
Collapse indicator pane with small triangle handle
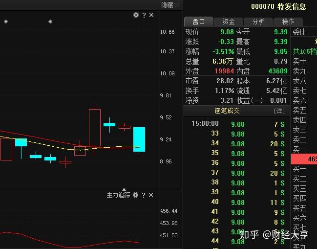[124, 189]
